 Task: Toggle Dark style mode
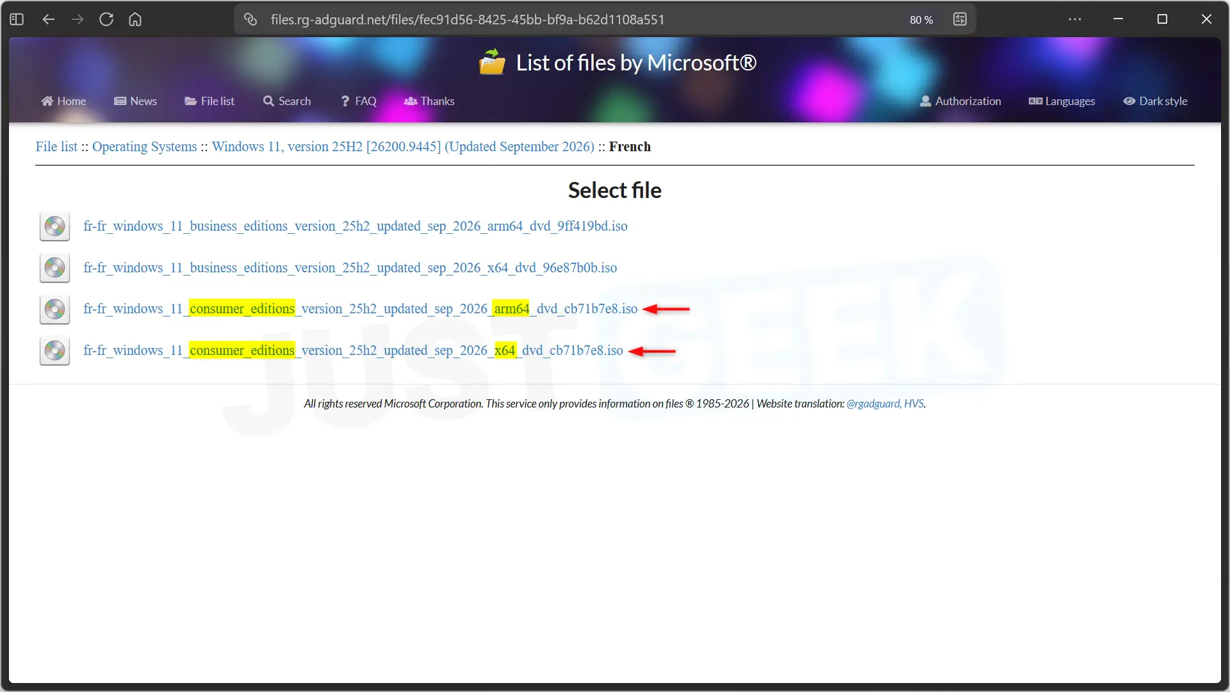(1155, 101)
